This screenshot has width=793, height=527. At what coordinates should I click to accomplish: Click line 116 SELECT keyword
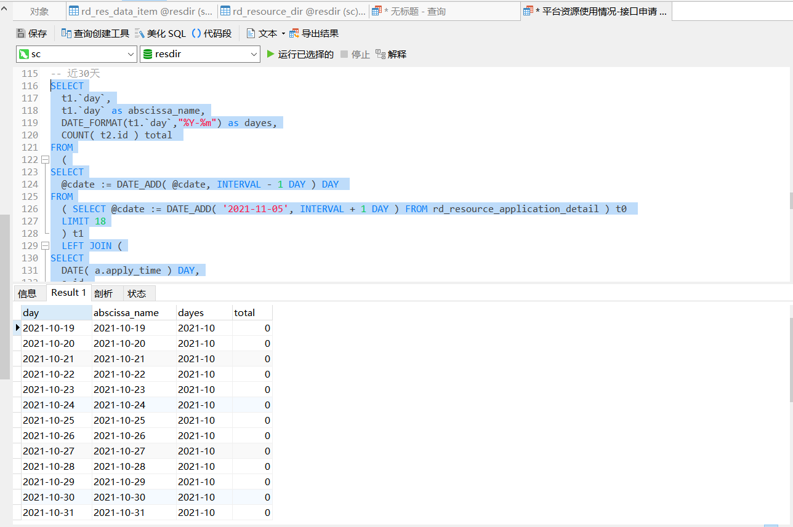coord(67,85)
